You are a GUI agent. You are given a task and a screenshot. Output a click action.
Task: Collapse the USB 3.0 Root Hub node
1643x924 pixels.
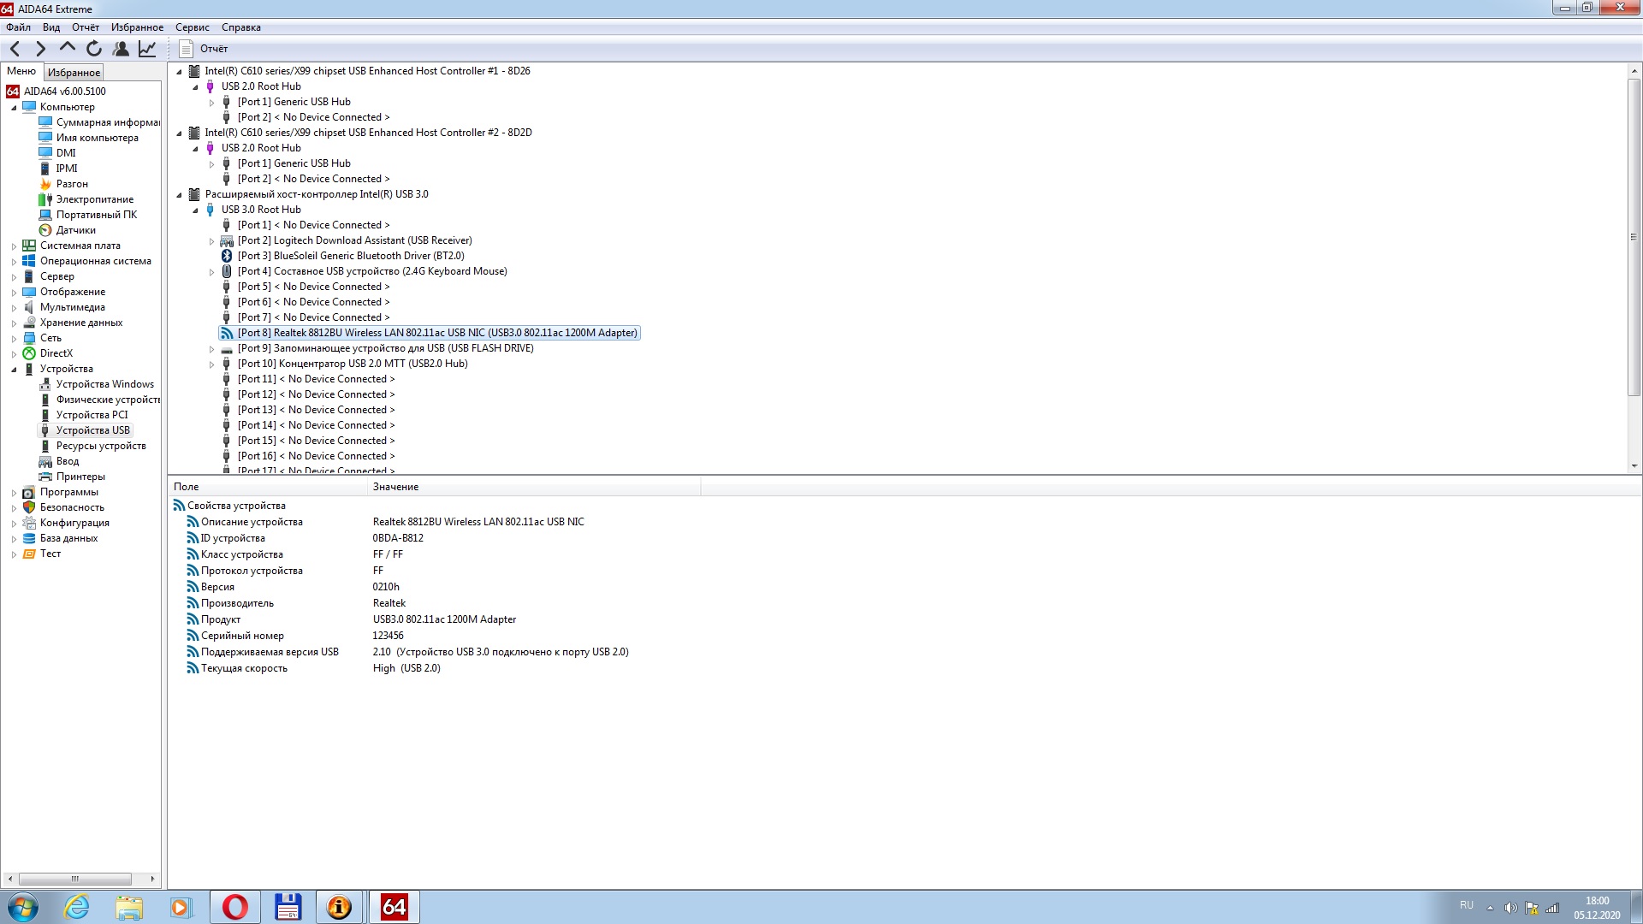tap(195, 210)
